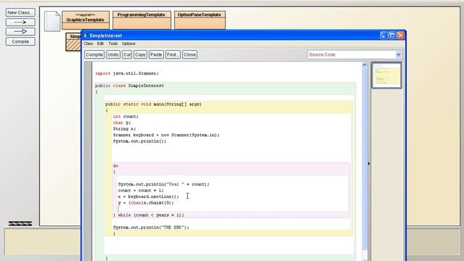Close the SimpleInterest editor window

pos(401,36)
